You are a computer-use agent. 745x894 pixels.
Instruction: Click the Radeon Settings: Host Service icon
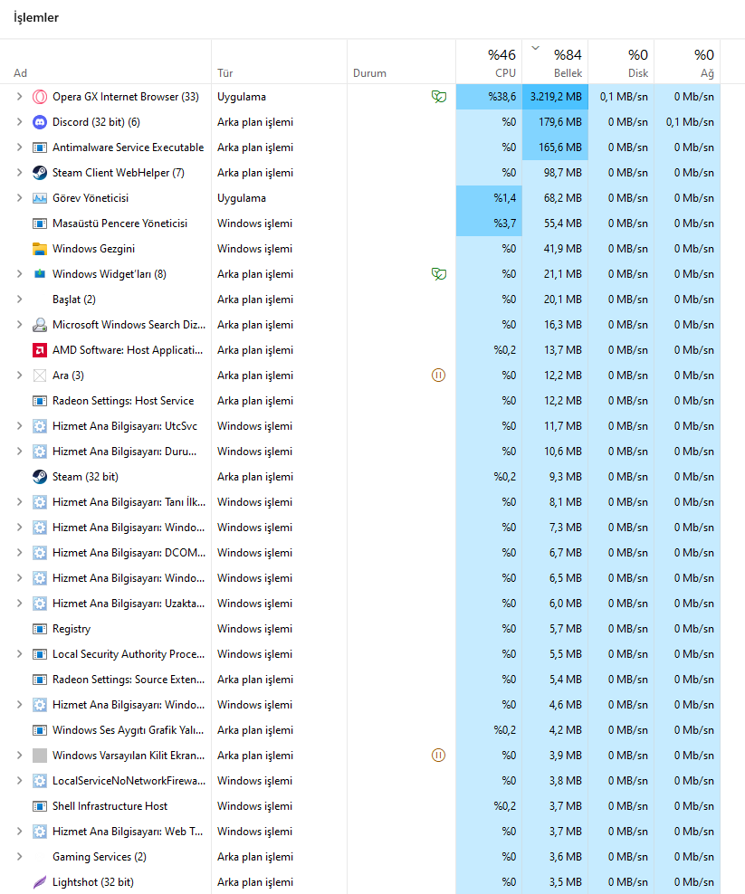click(x=39, y=401)
